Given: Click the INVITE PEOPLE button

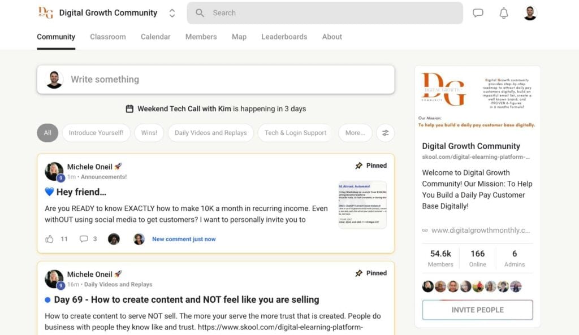Looking at the screenshot, I should click(477, 310).
